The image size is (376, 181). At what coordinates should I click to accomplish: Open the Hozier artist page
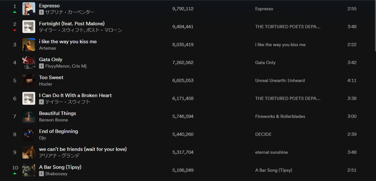coord(46,84)
